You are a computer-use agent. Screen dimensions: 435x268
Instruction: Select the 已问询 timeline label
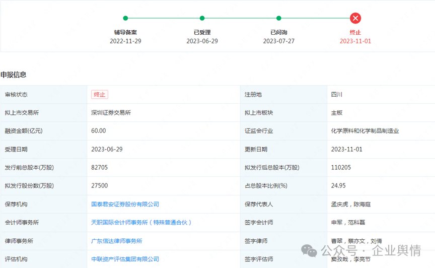coord(278,32)
